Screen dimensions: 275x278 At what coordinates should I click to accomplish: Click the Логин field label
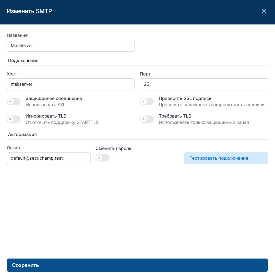[x=13, y=148]
